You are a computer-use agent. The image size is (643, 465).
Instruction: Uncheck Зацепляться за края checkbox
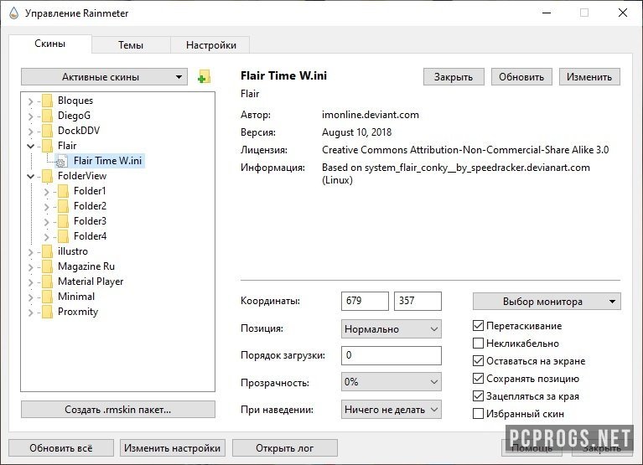click(478, 396)
